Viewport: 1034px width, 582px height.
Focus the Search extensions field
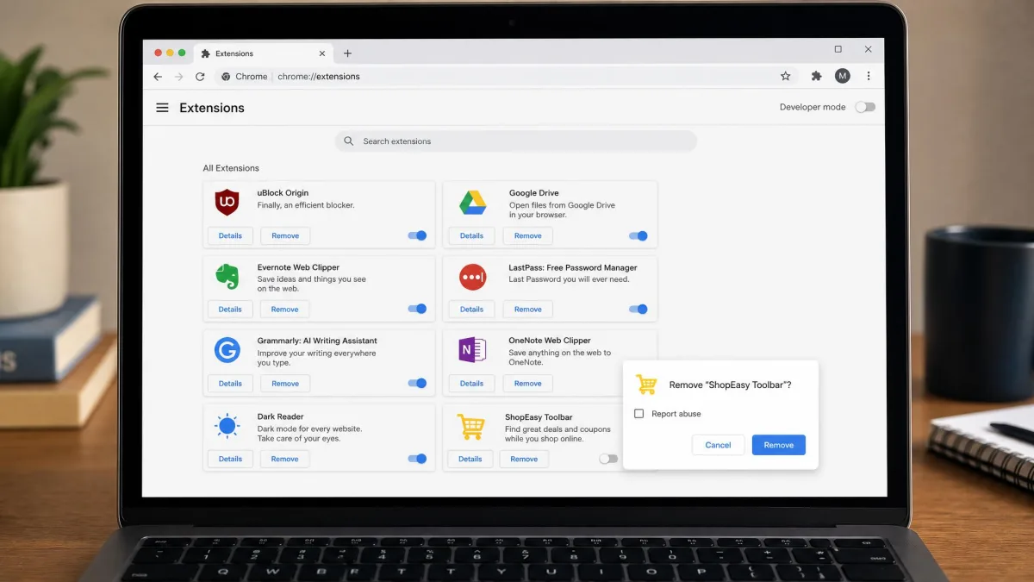tap(515, 141)
